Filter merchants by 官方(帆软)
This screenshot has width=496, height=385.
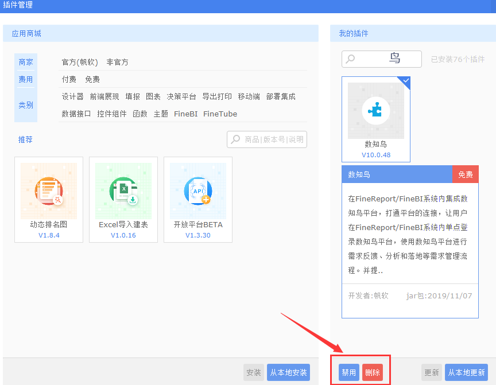(80, 62)
